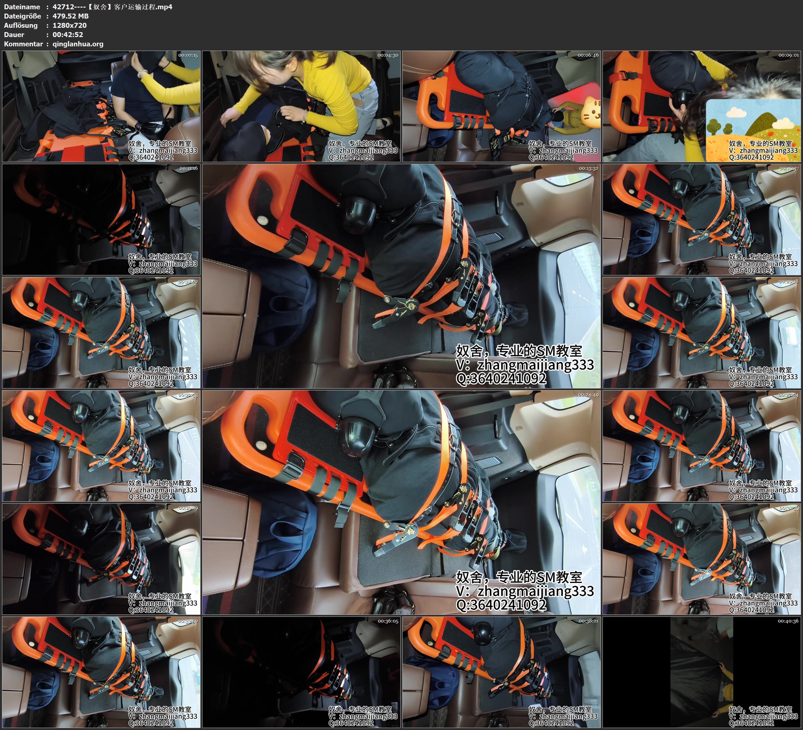The height and width of the screenshot is (730, 803).
Task: Click the thumbnail timestamped 00:02:15
Action: (x=101, y=107)
